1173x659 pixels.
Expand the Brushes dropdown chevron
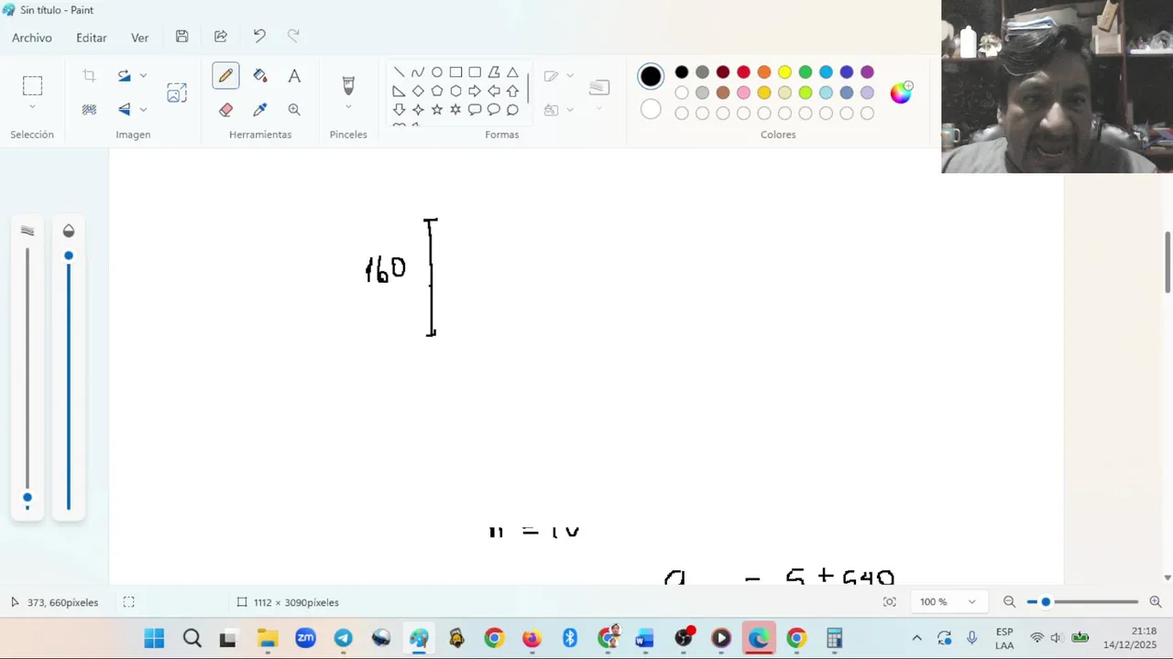348,108
